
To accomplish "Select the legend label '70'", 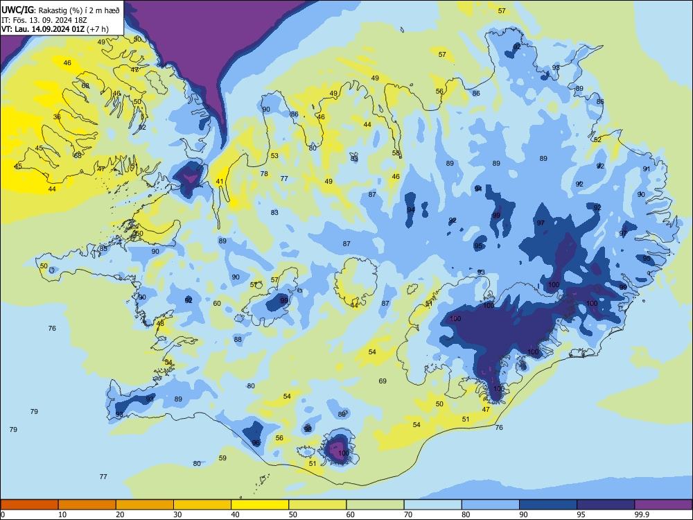I will [x=408, y=514].
